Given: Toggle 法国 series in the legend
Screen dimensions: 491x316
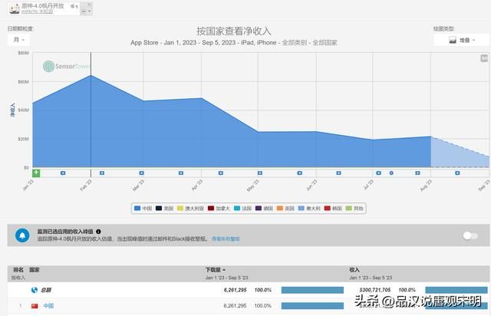Looking at the screenshot, I should click(x=242, y=209).
